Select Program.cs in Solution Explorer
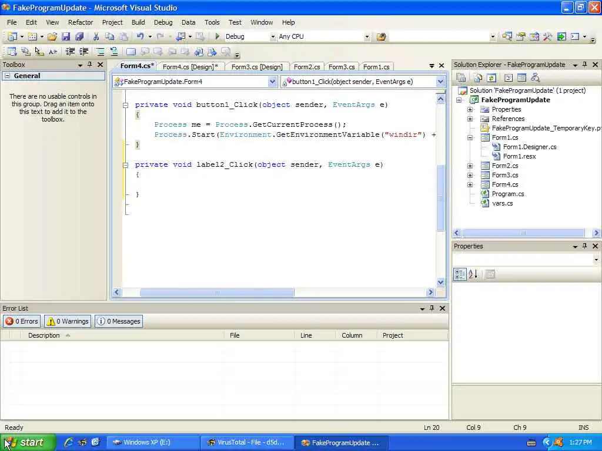The height and width of the screenshot is (451, 602). 507,194
